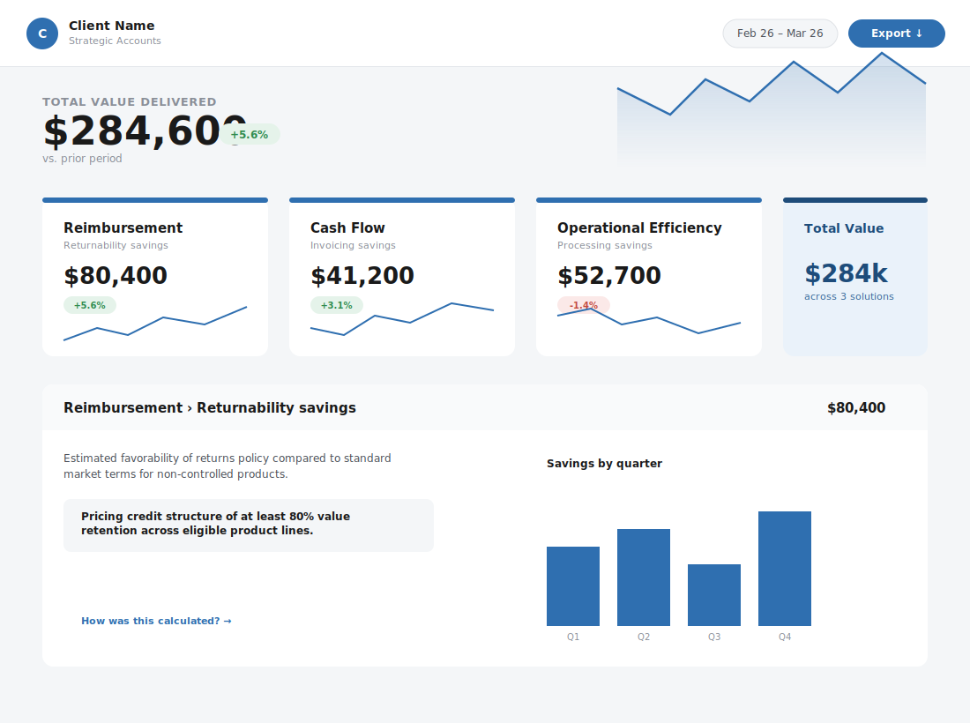
Task: Click the $52,700 Operational Efficiency value
Action: point(609,275)
